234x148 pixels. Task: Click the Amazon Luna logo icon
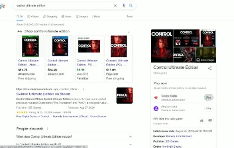[156, 108]
